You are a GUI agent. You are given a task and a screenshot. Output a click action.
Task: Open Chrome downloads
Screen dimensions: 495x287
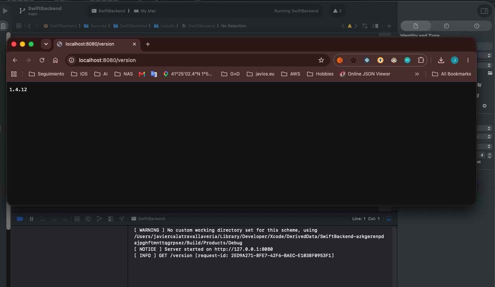click(441, 60)
